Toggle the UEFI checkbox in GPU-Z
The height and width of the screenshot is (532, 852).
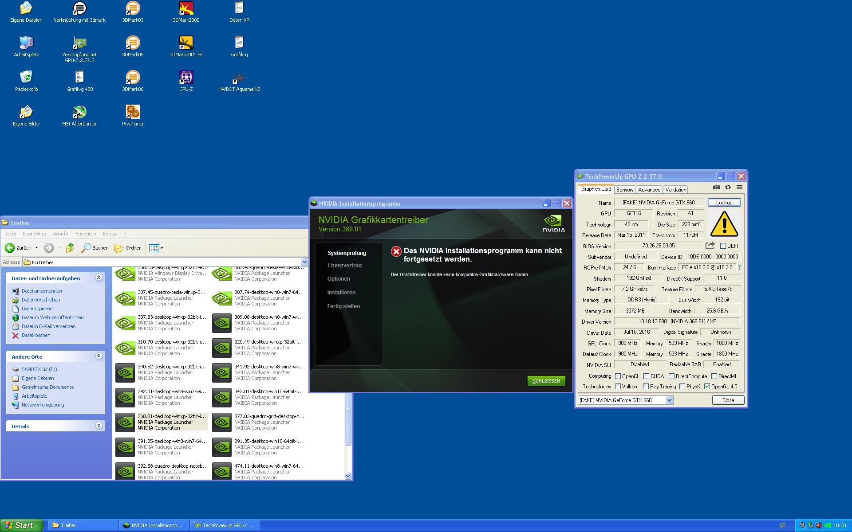coord(723,246)
